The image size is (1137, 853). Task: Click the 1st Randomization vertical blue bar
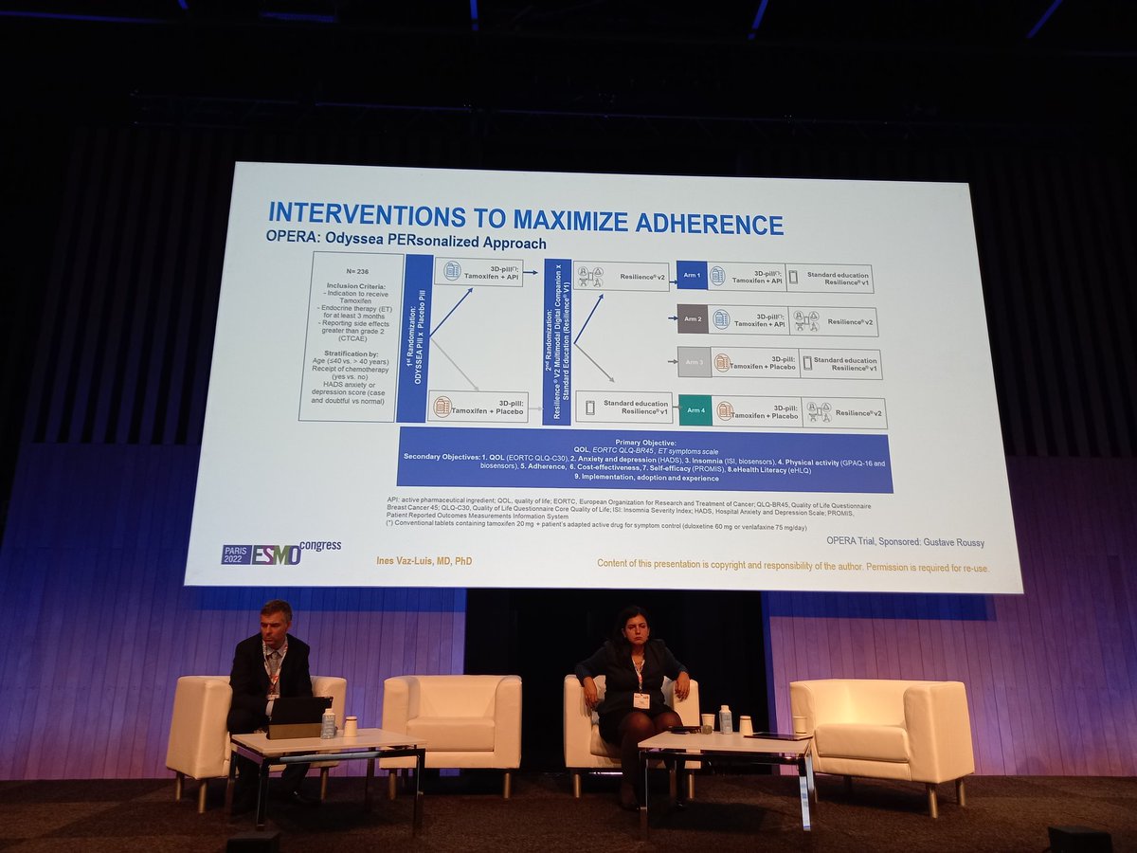pyautogui.click(x=414, y=337)
